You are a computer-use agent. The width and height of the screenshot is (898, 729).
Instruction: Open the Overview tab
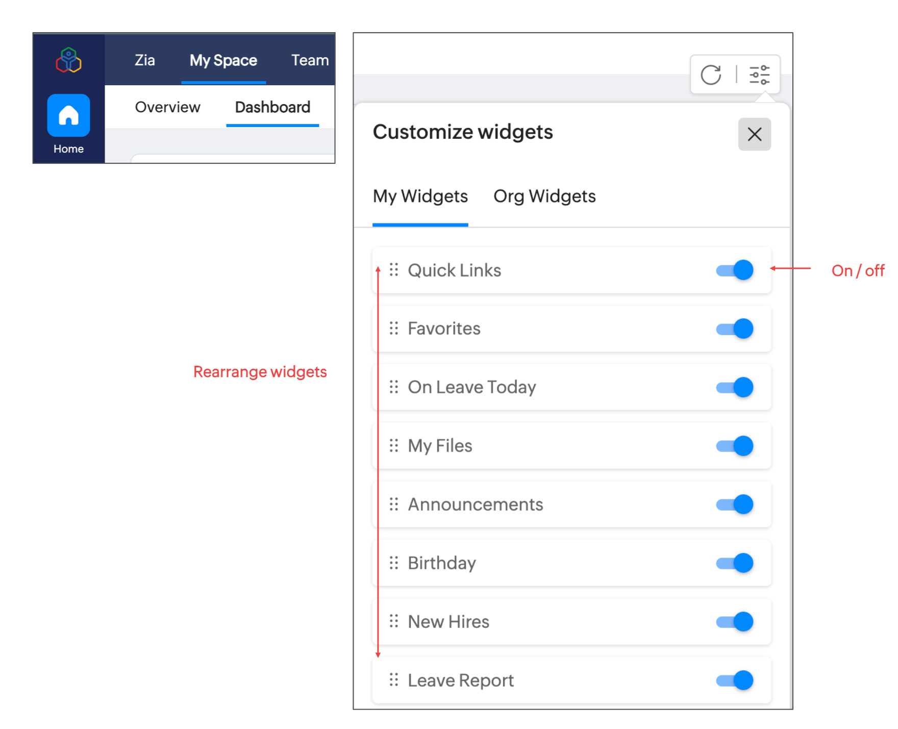coord(167,107)
